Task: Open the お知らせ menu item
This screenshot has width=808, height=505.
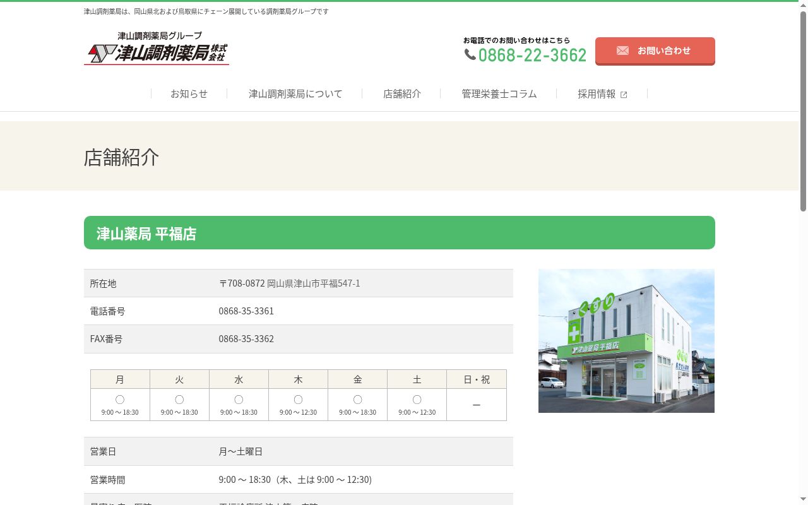Action: pos(189,93)
